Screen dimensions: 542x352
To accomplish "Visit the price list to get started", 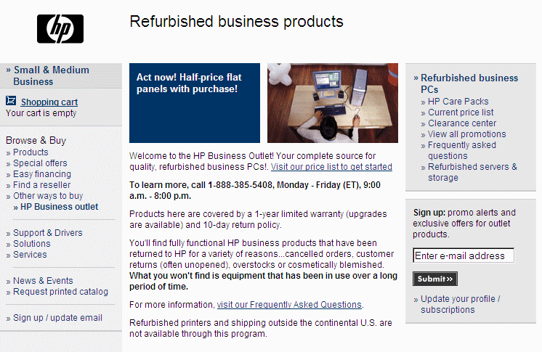I will (331, 167).
